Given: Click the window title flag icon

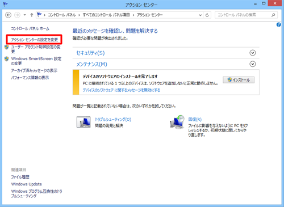Looking at the screenshot, I should 5,4.
